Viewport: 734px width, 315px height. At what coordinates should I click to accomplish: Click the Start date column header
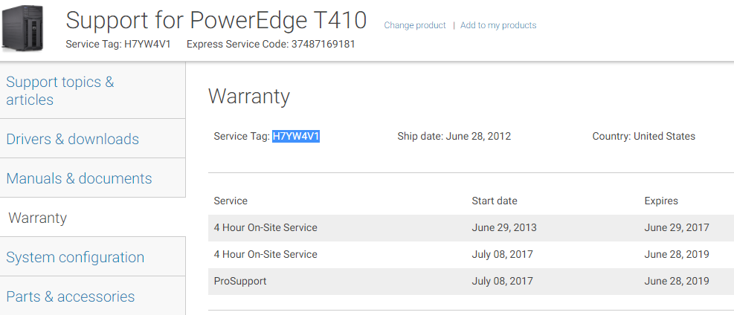pyautogui.click(x=495, y=201)
